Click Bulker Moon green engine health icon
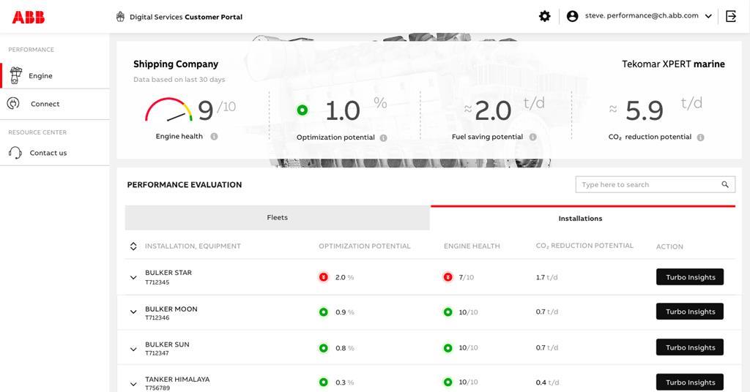This screenshot has width=750, height=392. click(x=448, y=312)
